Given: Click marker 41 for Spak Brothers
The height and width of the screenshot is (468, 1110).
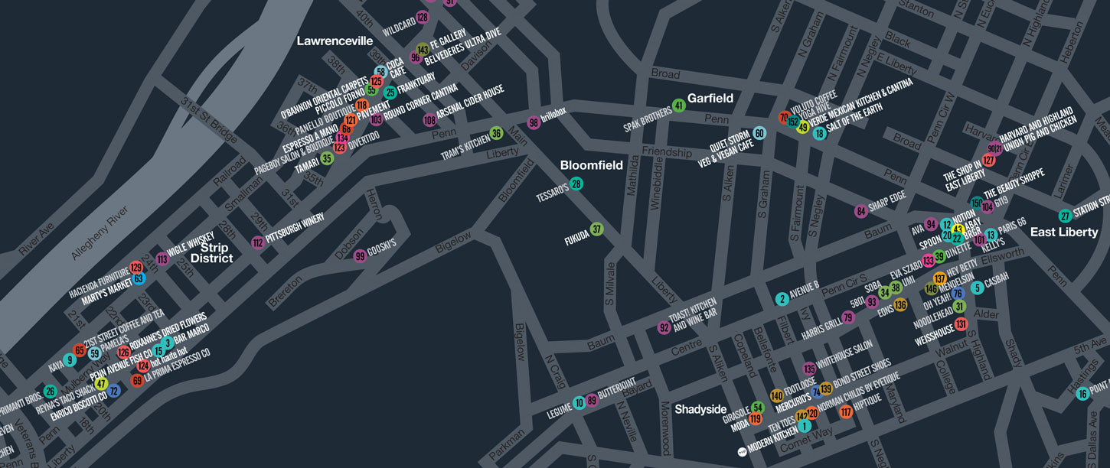Looking at the screenshot, I should (678, 105).
